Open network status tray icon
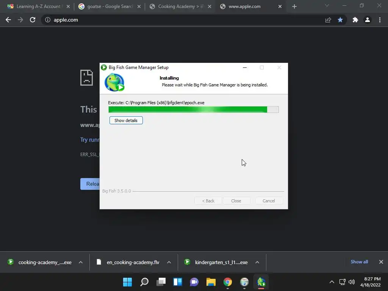Viewport: 388px width, 291px height. click(x=343, y=282)
